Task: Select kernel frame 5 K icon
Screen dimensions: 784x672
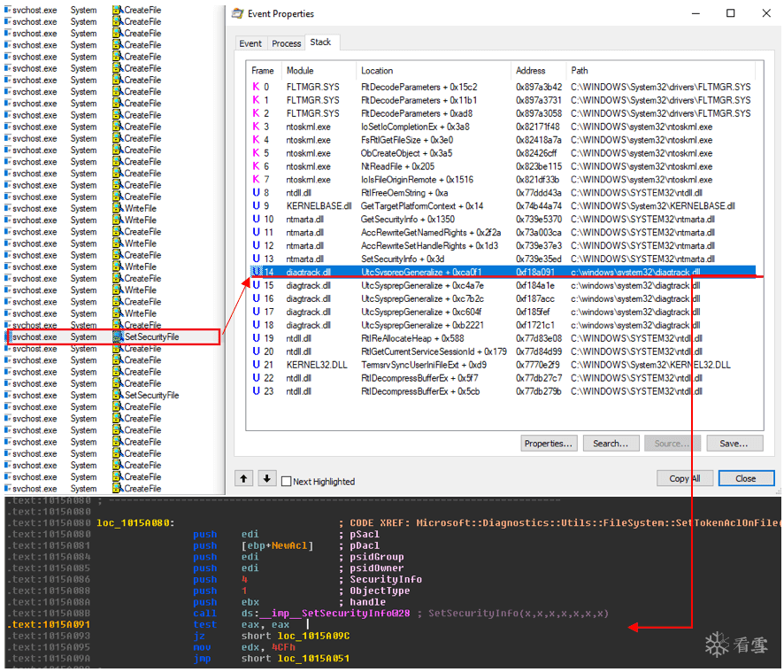Action: (256, 153)
